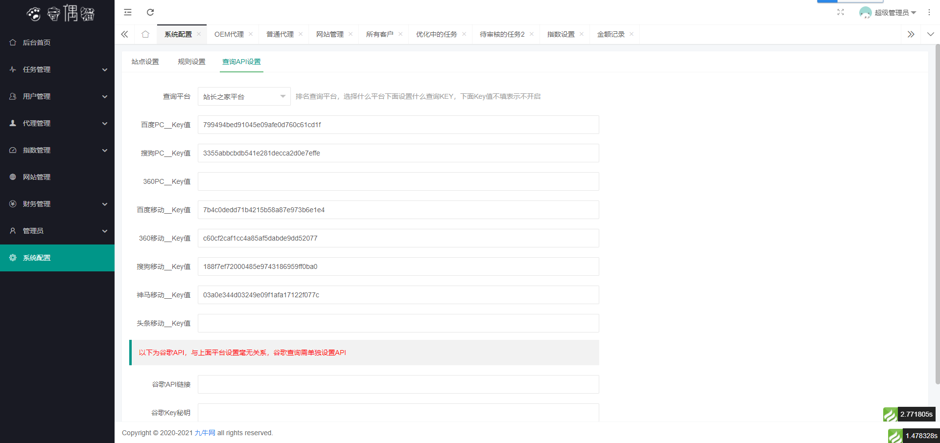Expand the 指数管理 menu chevron
This screenshot has width=940, height=443.
click(105, 150)
